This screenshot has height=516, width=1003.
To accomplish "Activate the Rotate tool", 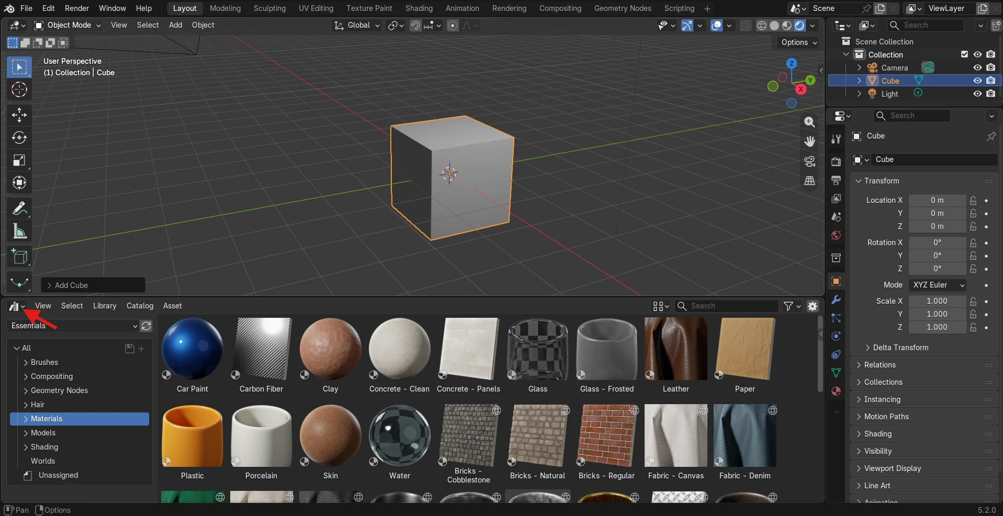I will point(19,137).
